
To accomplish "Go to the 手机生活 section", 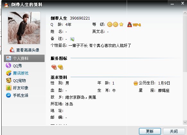I will click(17, 95).
